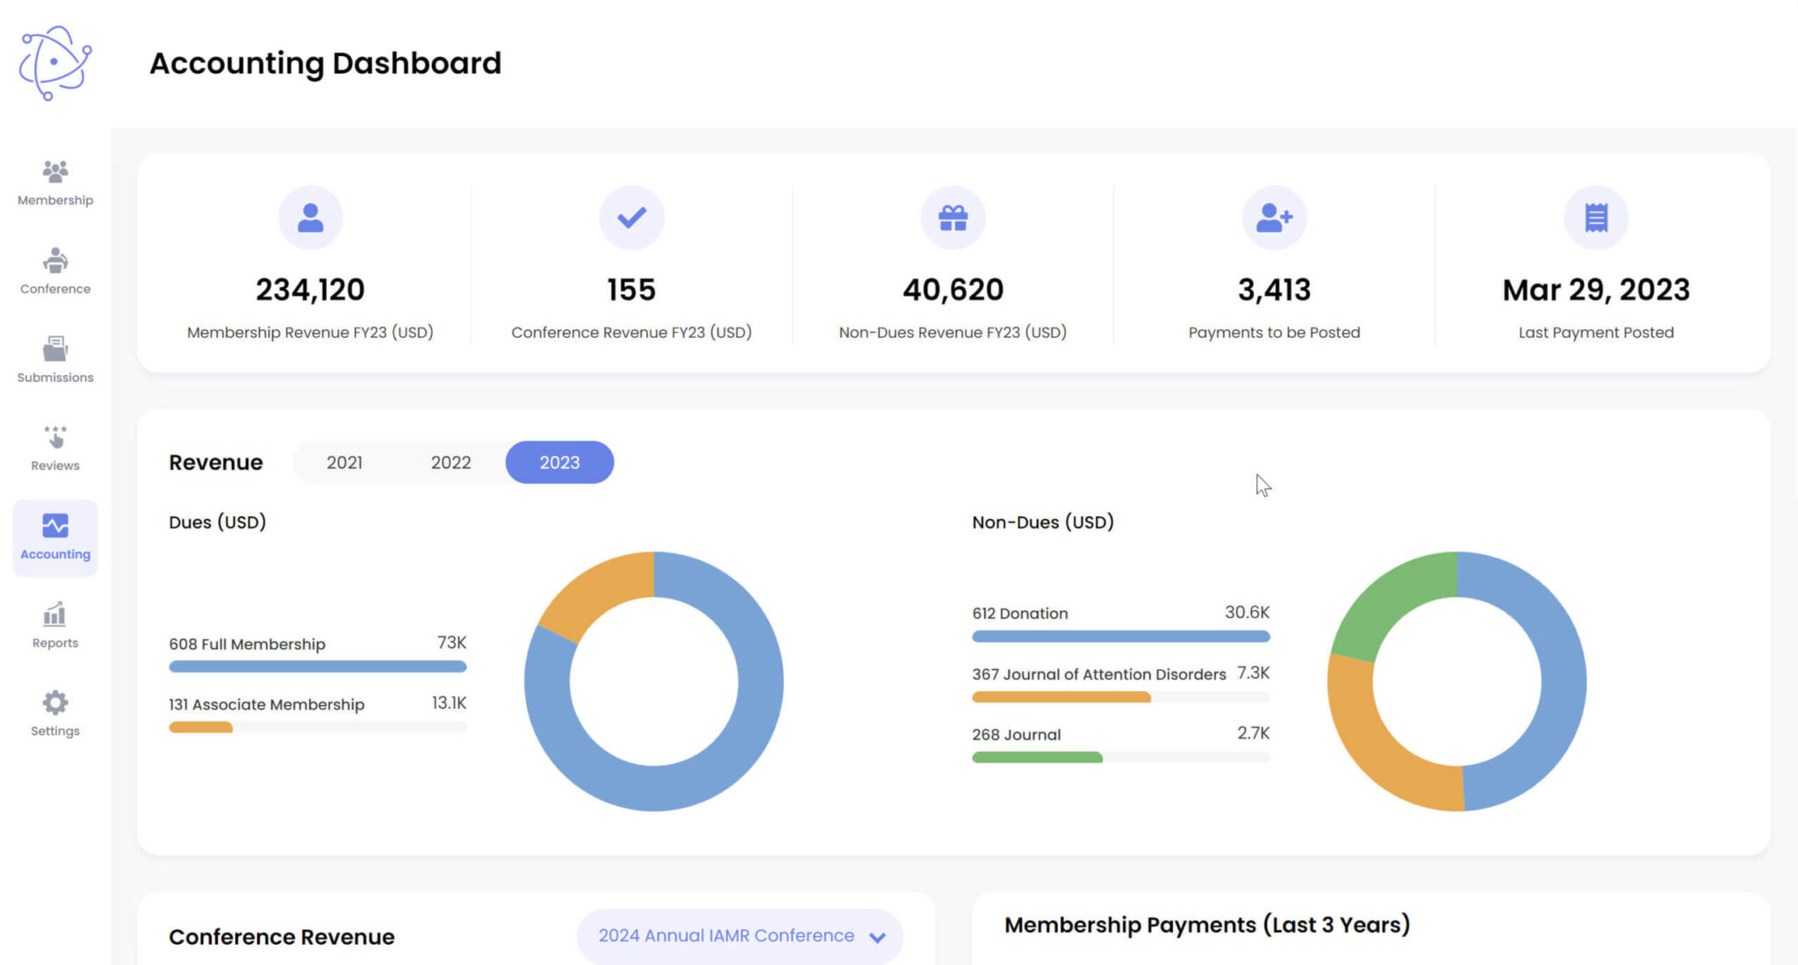This screenshot has width=1798, height=965.
Task: Click the Accounting chart icon in sidebar
Action: 54,526
